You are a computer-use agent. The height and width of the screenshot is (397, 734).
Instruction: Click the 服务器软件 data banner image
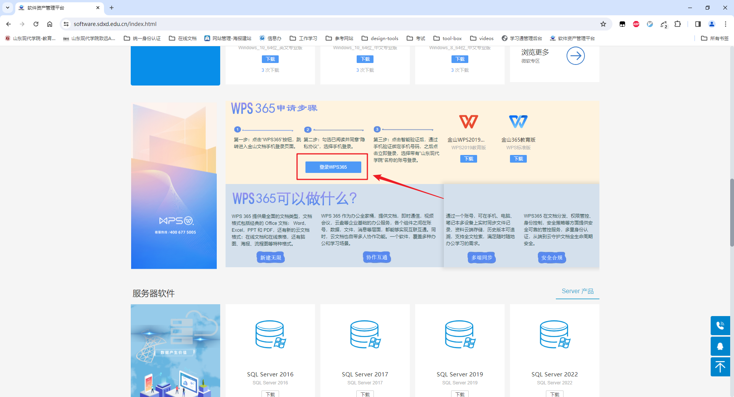[x=175, y=350]
